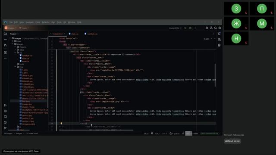Open Search Everywhere magnifier icon
The width and height of the screenshot is (276, 155).
coord(216,28)
